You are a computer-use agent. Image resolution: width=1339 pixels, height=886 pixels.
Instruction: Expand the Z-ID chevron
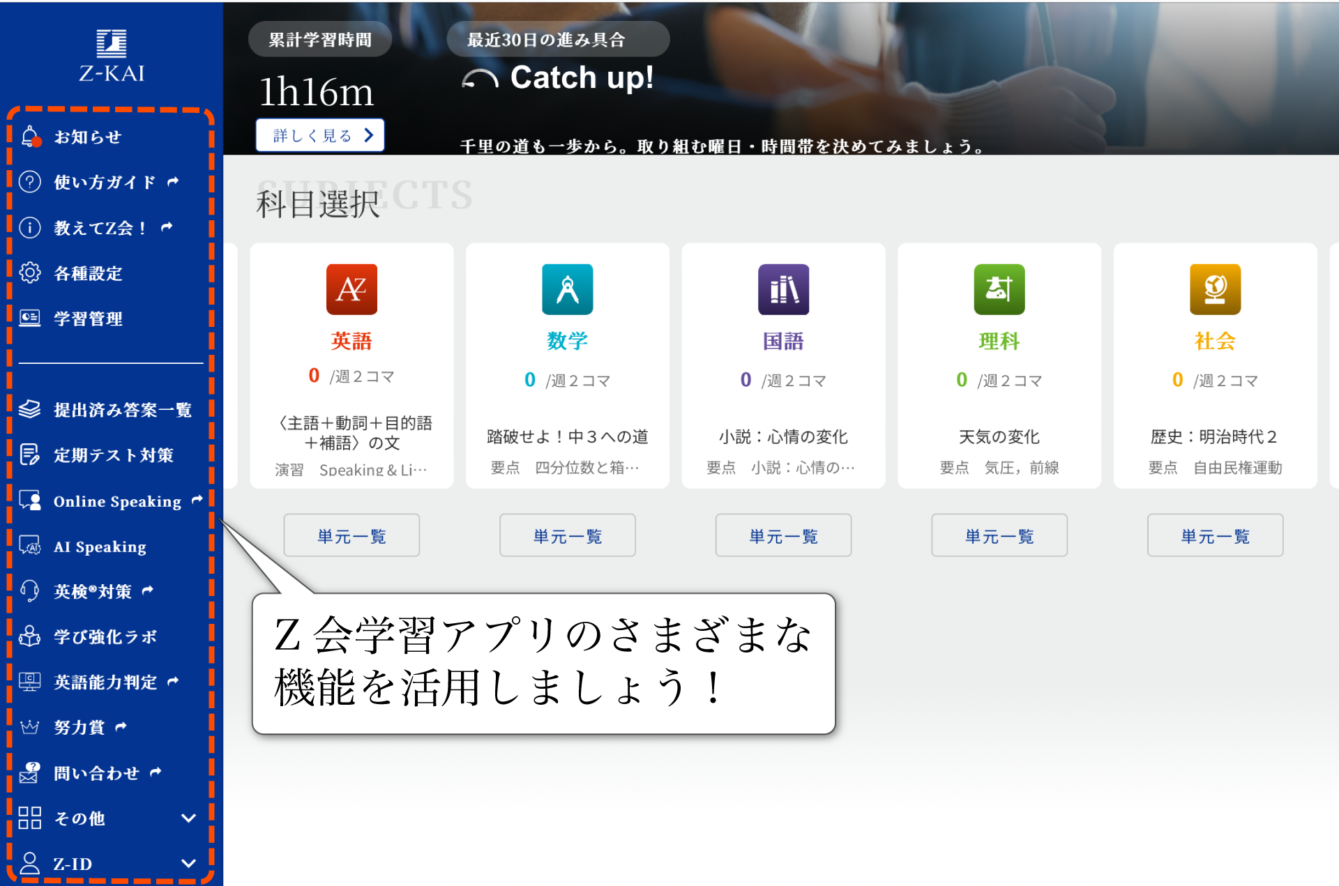(x=188, y=863)
